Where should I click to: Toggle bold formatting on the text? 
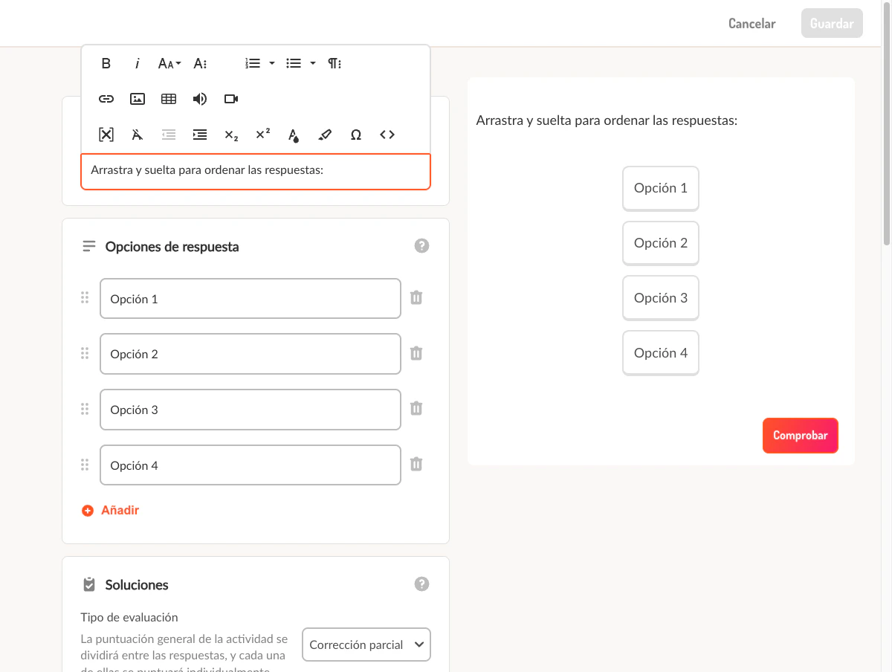(106, 63)
